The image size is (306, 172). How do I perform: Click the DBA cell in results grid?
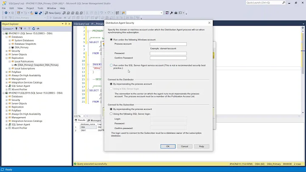(x=88, y=127)
